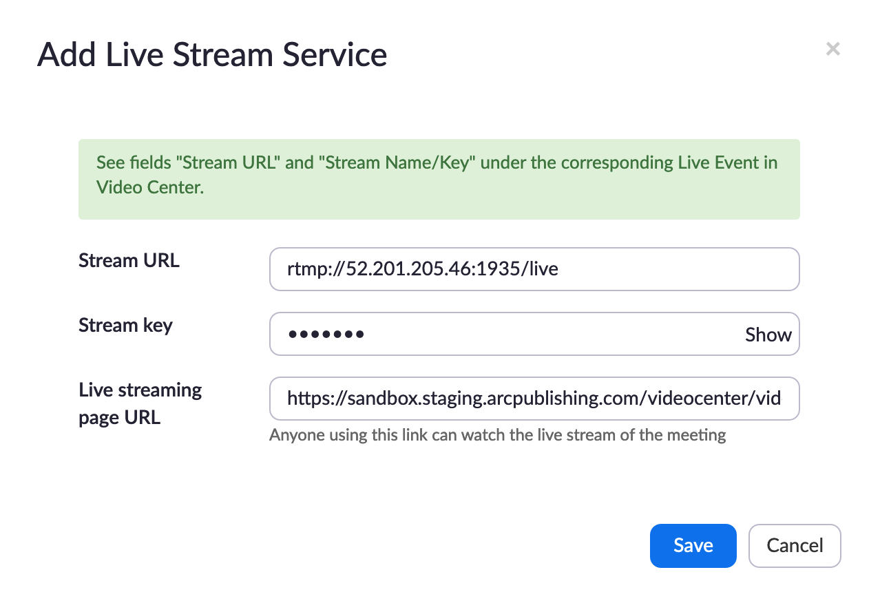Click the "Anyone using this link" helper text

pyautogui.click(x=497, y=435)
